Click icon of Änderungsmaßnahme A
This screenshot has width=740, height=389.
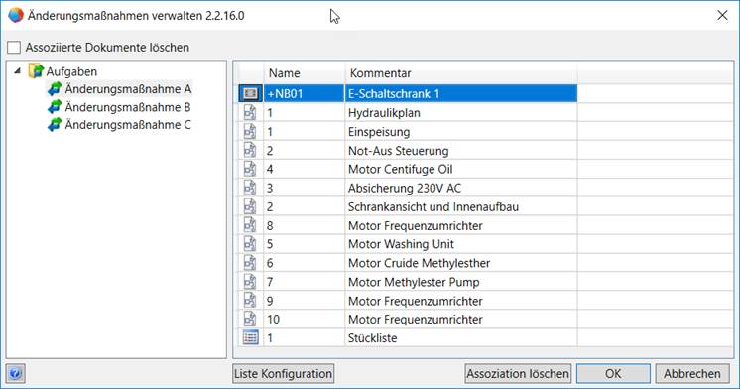[55, 88]
